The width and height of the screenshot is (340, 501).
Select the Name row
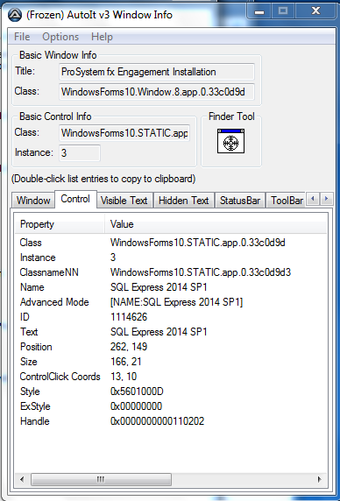coord(171,287)
